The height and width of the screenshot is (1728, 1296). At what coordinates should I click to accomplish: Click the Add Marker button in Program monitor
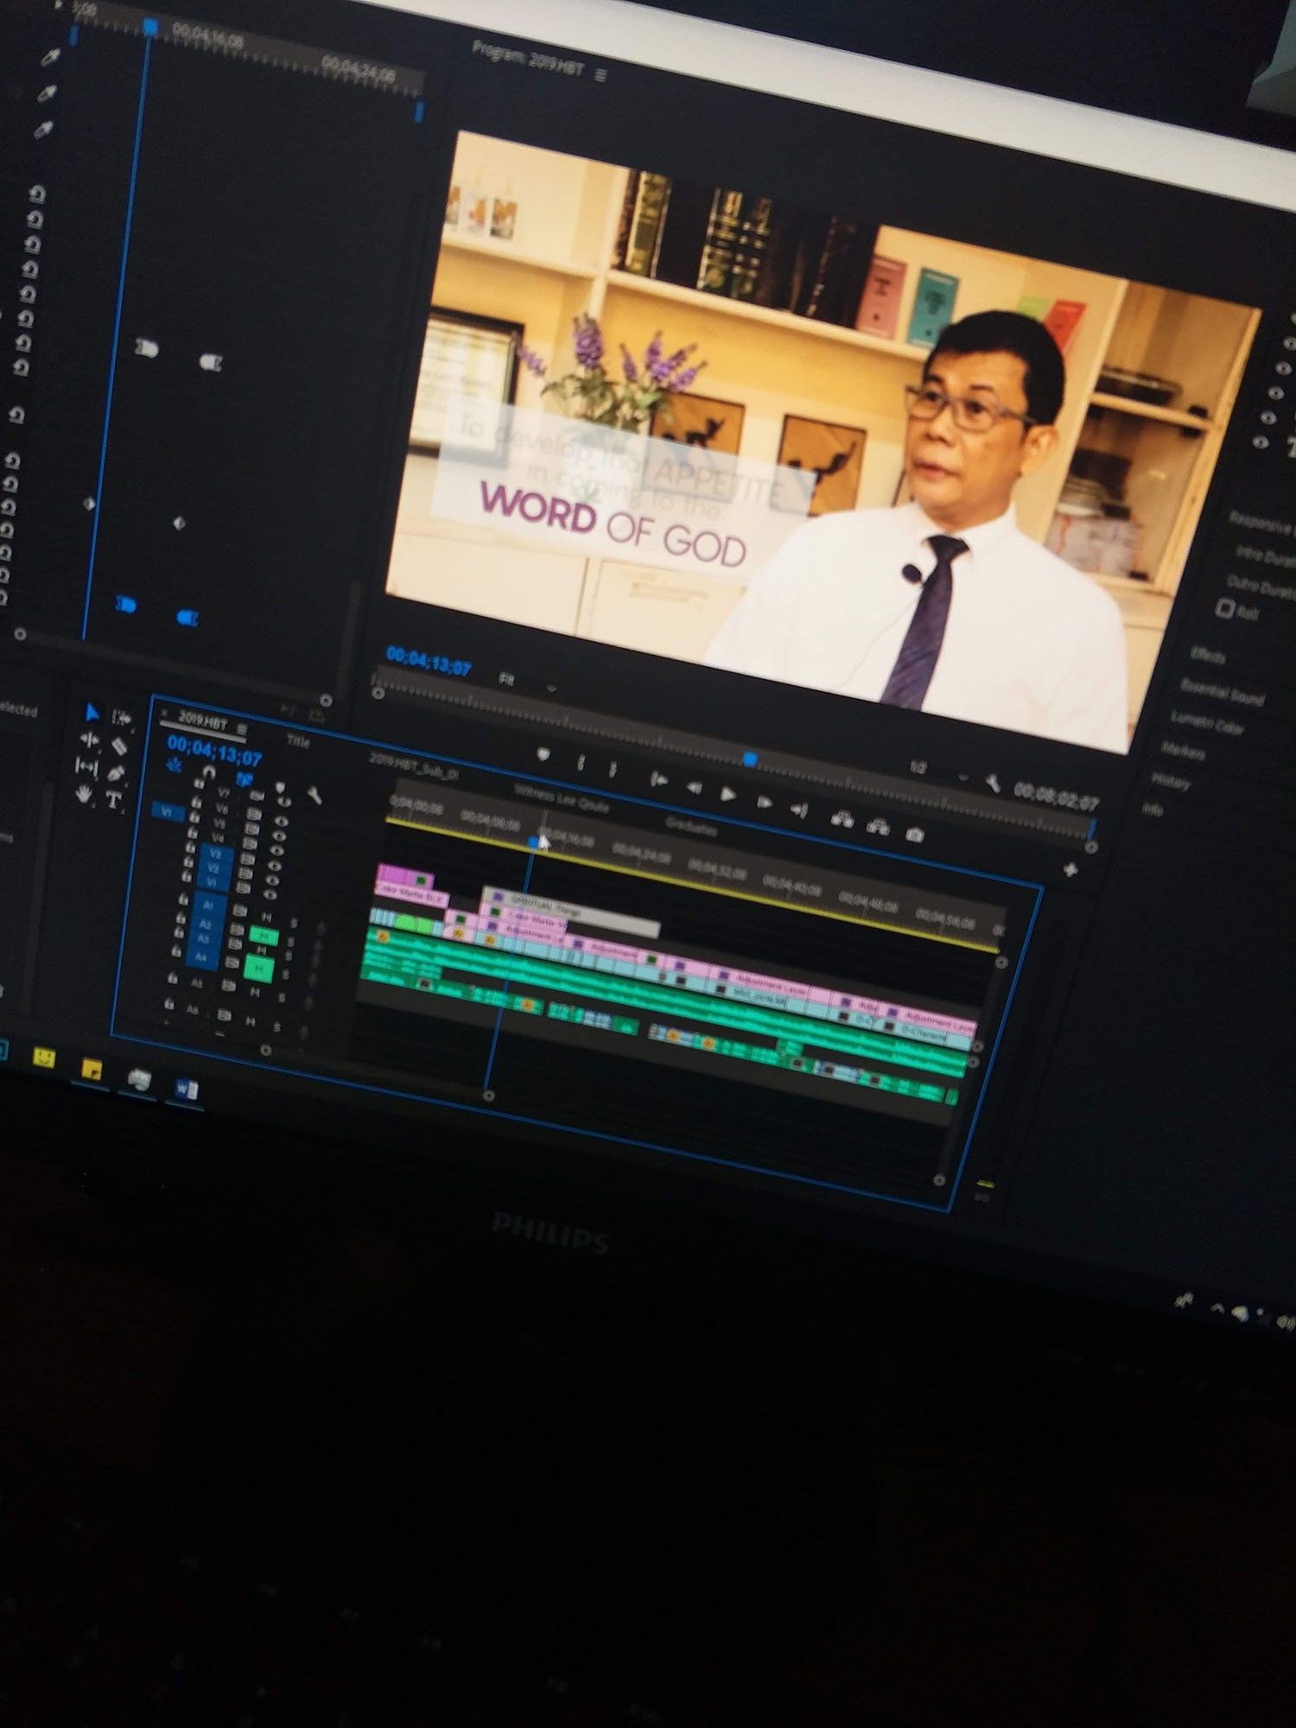[x=543, y=755]
